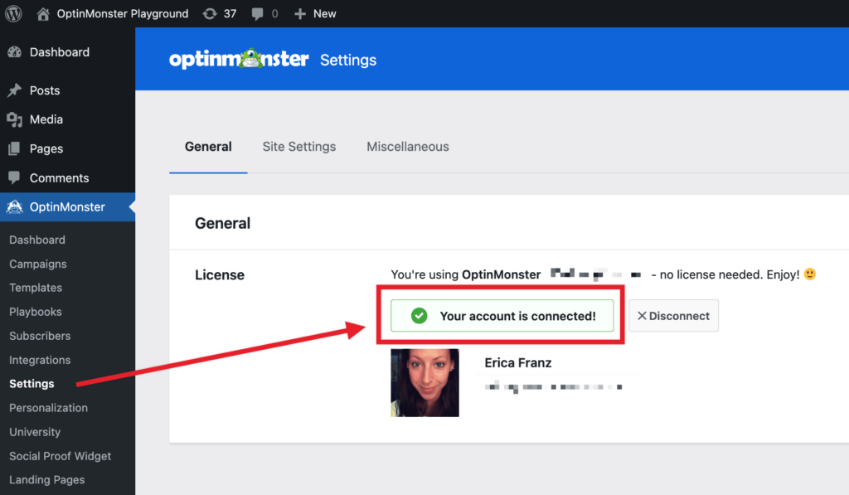This screenshot has height=495, width=849.
Task: Switch to the Site Settings tab
Action: [x=298, y=146]
